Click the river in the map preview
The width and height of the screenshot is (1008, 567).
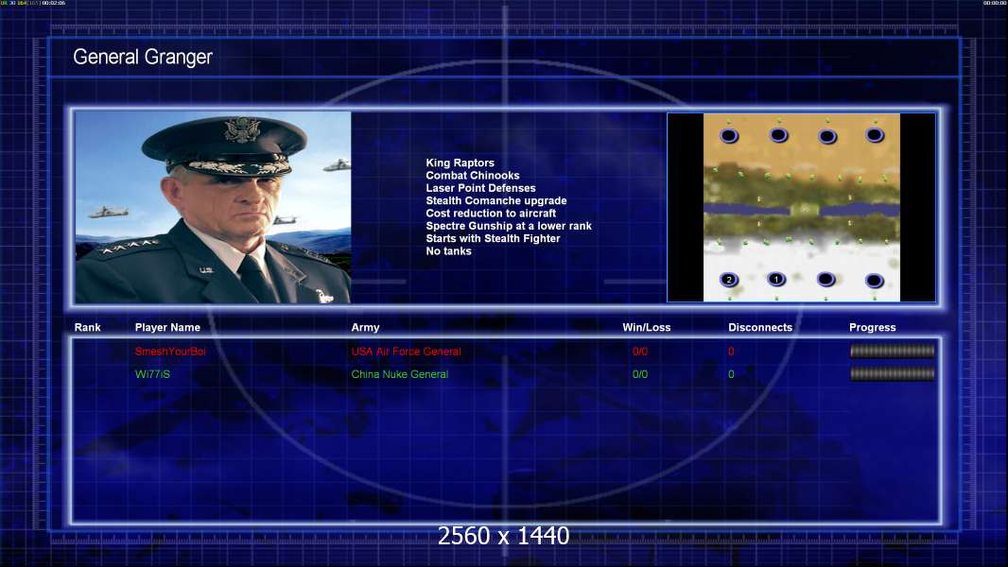[x=802, y=210]
